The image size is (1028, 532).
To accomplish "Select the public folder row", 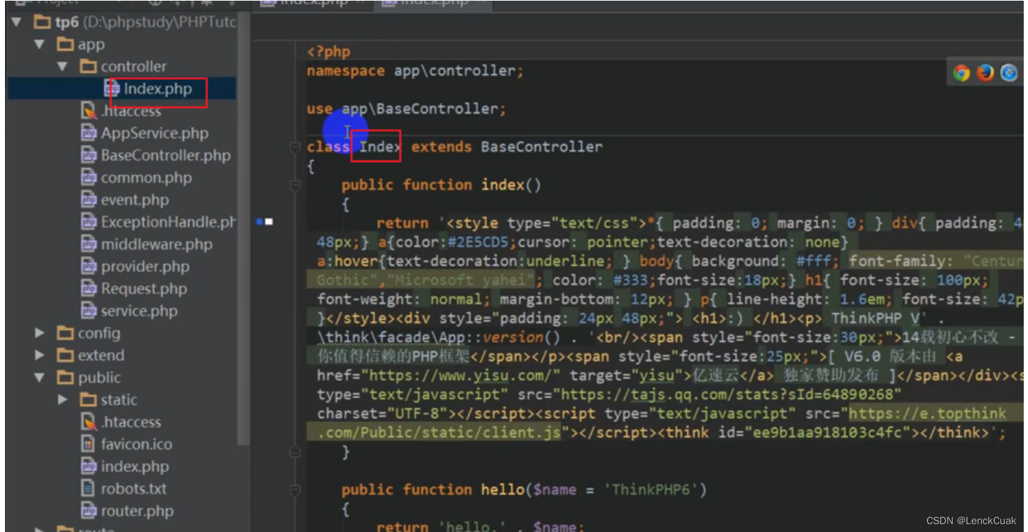I will pos(122,378).
